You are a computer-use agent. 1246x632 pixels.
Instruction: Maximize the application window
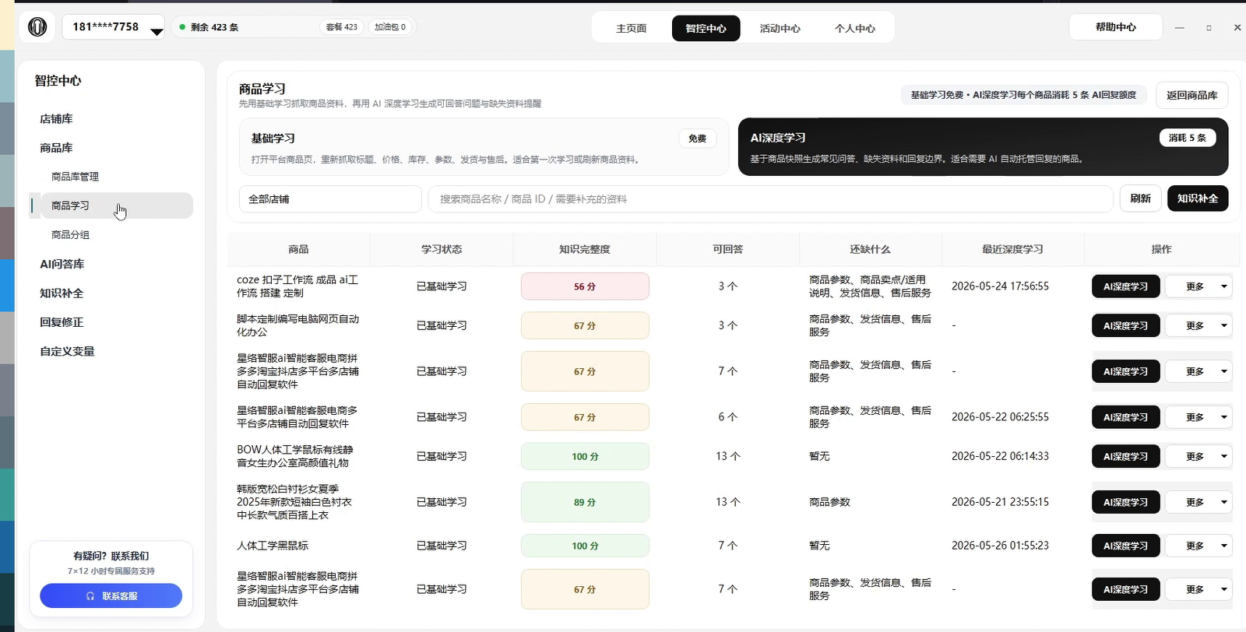1209,27
